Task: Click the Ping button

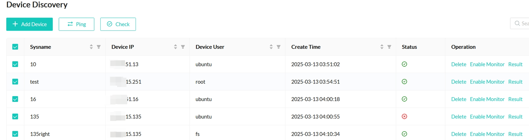Action: click(x=77, y=24)
